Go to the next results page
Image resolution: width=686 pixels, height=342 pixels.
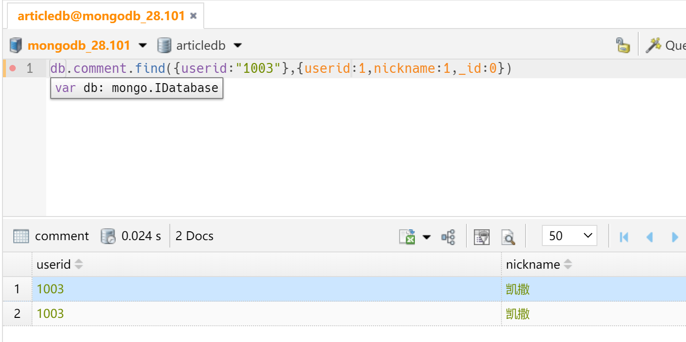(x=675, y=237)
